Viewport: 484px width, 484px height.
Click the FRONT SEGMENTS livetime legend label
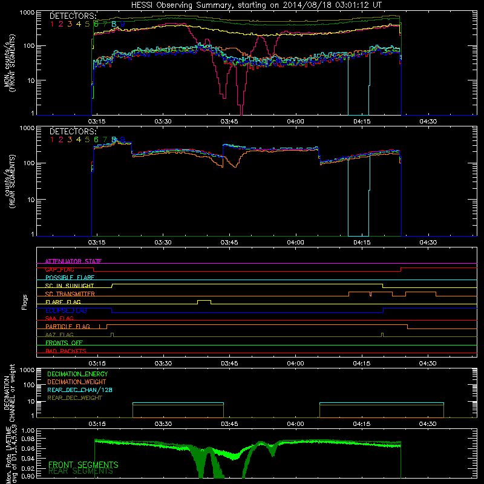[83, 465]
